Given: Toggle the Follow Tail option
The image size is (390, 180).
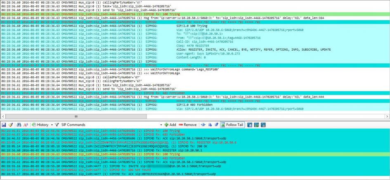Looking at the screenshot, I should (x=232, y=124).
